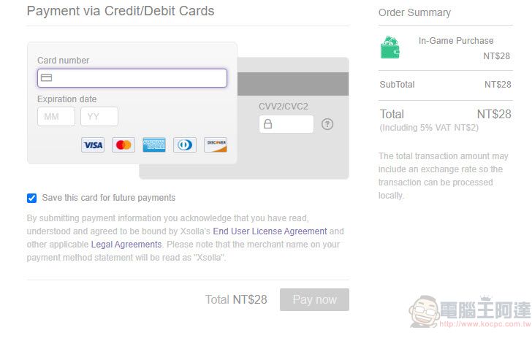Open the CVV2/CVC2 help question mark
Viewport: 532px width, 338px height.
(x=327, y=124)
